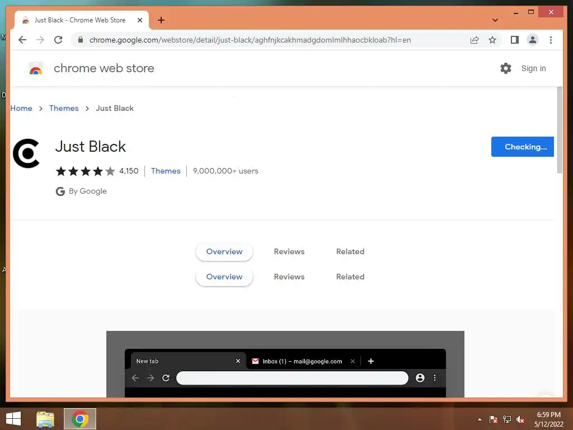Open File Explorer from the taskbar
The width and height of the screenshot is (573, 430).
pyautogui.click(x=45, y=419)
